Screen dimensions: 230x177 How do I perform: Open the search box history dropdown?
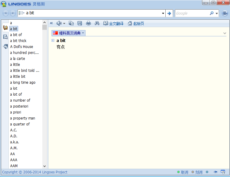163,13
